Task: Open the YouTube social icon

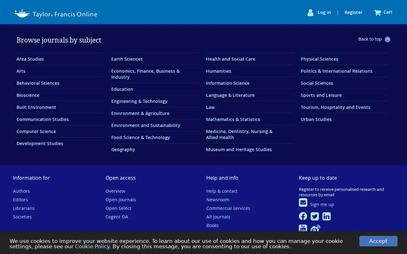Action: pyautogui.click(x=303, y=228)
